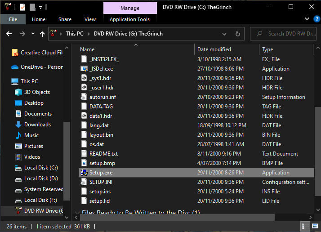This screenshot has height=232, width=321.
Task: Switch to Large icons view in status bar
Action: [x=315, y=226]
